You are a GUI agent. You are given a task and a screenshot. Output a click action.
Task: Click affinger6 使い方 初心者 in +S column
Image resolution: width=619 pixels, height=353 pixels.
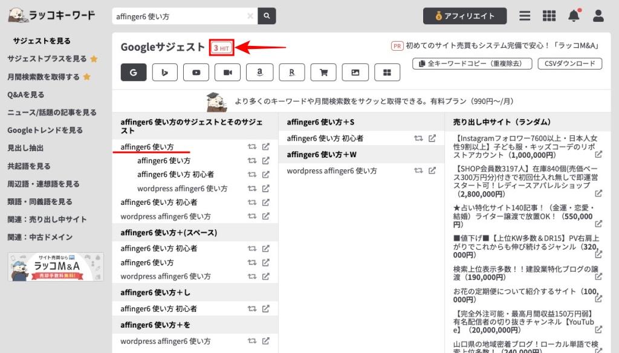[325, 138]
